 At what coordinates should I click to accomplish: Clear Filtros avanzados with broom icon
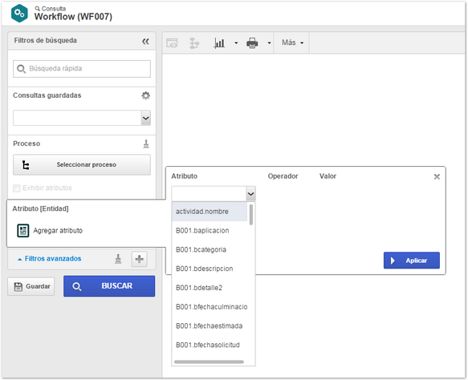coord(118,259)
